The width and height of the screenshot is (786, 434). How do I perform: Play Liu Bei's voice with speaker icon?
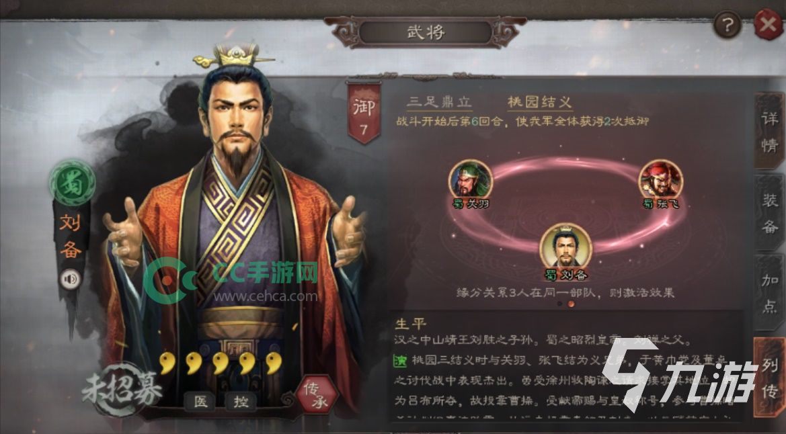[x=71, y=279]
